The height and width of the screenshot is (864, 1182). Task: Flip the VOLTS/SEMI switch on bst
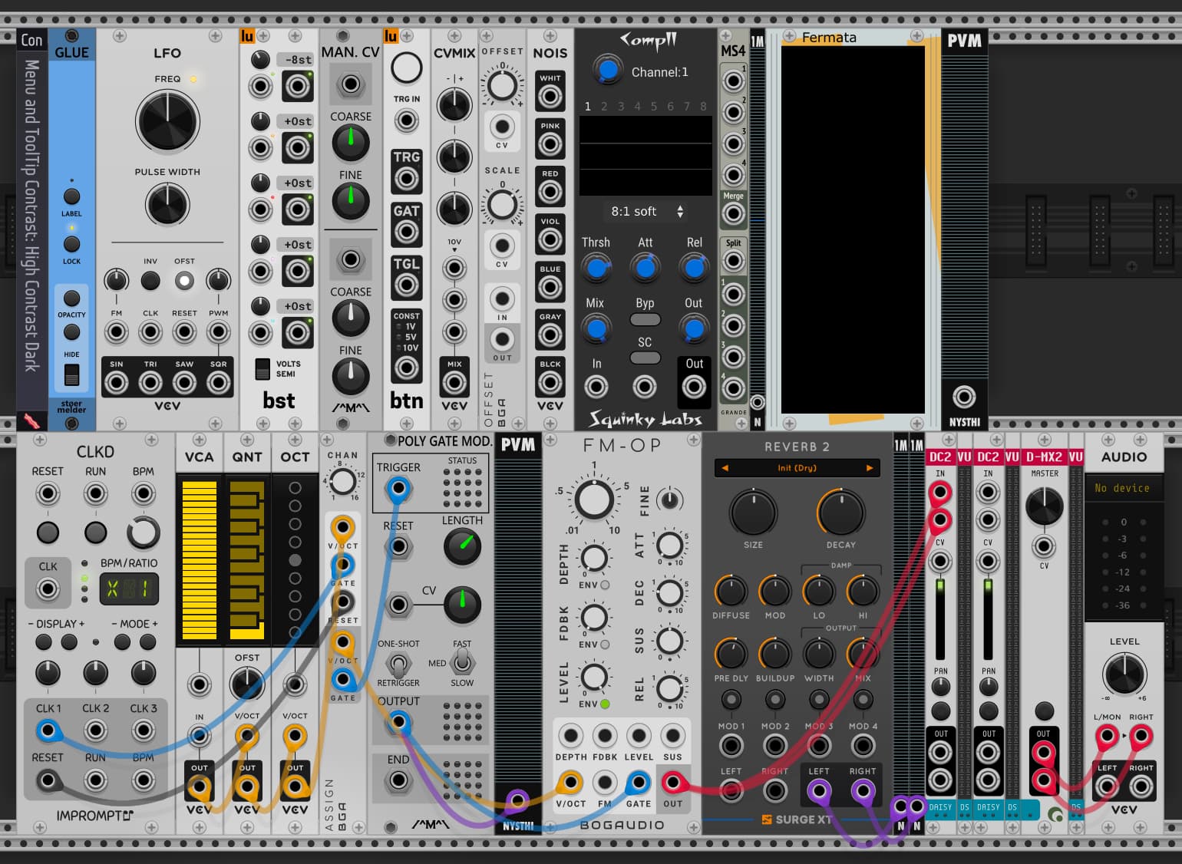point(262,369)
